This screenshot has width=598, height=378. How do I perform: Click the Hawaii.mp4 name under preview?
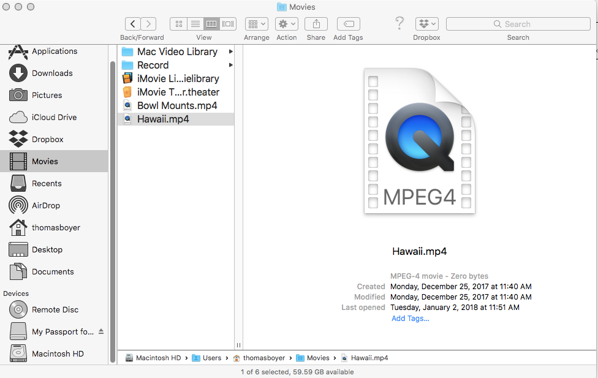pyautogui.click(x=420, y=251)
